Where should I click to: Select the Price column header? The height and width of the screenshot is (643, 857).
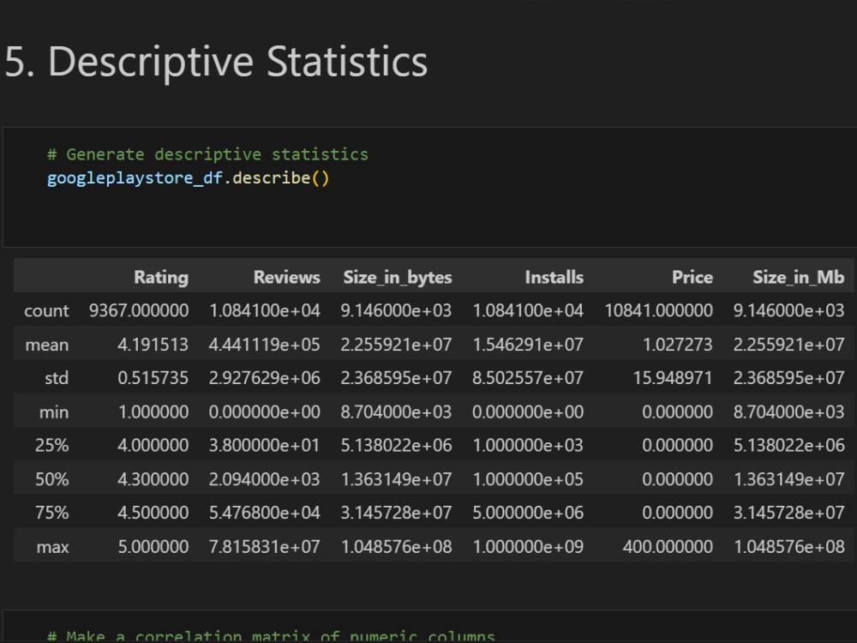(x=692, y=277)
